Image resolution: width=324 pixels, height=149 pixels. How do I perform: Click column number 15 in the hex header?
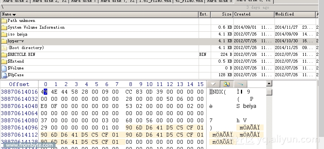tap(200, 84)
